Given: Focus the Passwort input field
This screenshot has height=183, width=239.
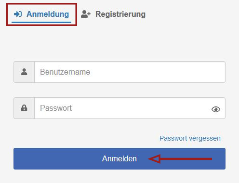Looking at the screenshot, I should point(130,108).
